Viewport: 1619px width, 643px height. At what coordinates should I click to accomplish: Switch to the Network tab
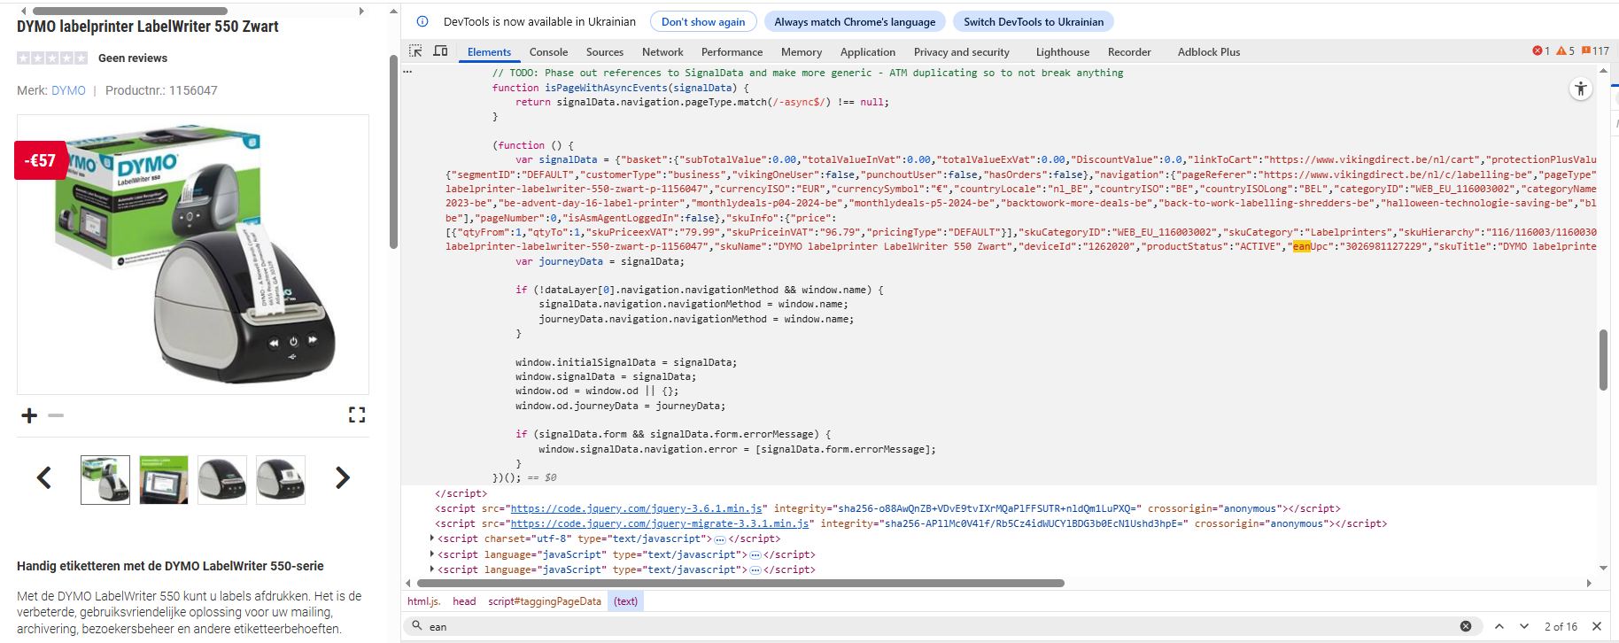(x=662, y=52)
